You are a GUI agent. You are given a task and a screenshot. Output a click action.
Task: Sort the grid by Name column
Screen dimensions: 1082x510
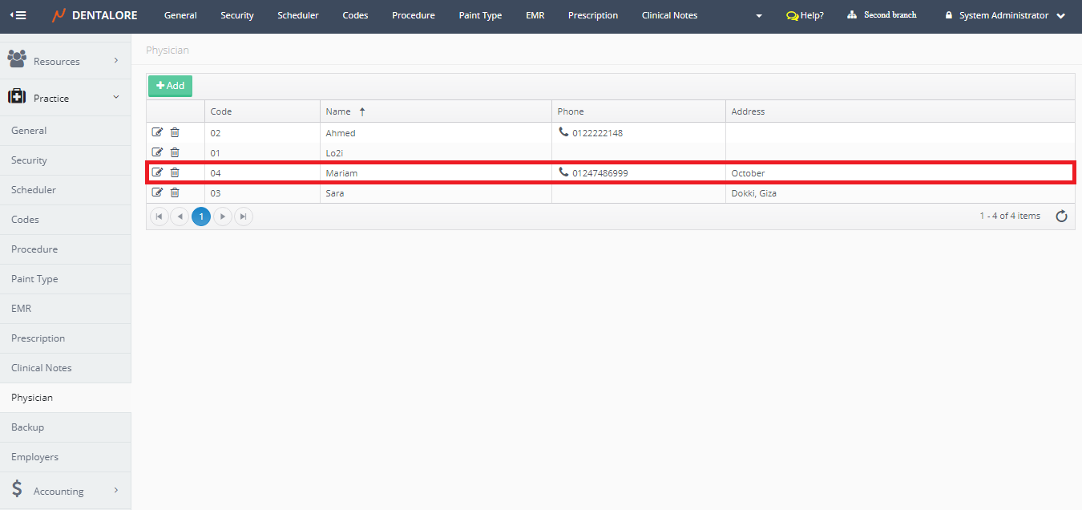(338, 111)
